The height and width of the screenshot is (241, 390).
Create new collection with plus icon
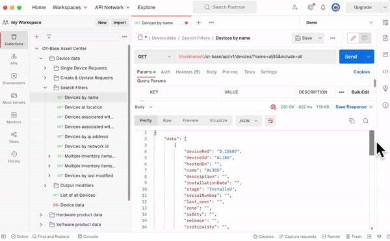coord(36,37)
